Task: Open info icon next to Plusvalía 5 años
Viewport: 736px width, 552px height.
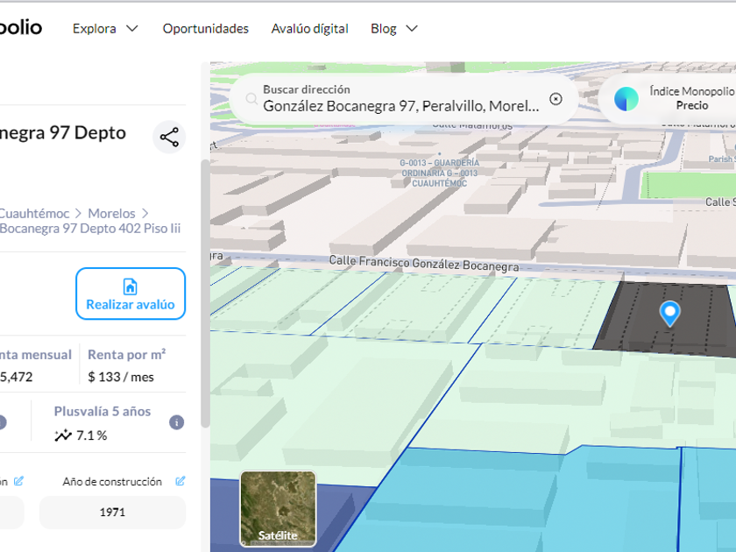Action: [176, 422]
